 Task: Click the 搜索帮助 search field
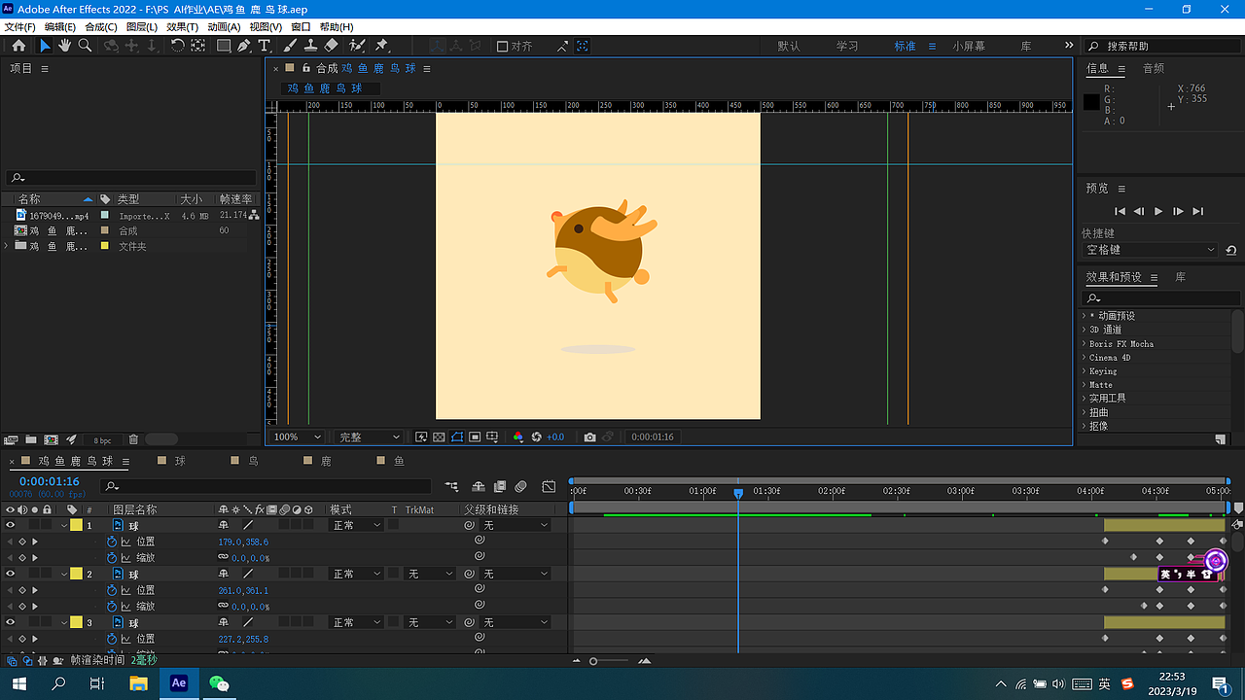tap(1163, 46)
